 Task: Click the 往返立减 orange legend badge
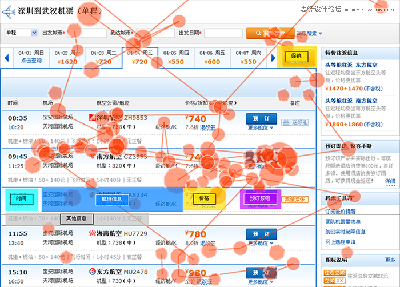click(x=334, y=273)
